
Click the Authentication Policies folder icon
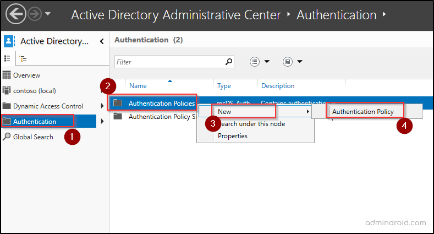[x=118, y=103]
